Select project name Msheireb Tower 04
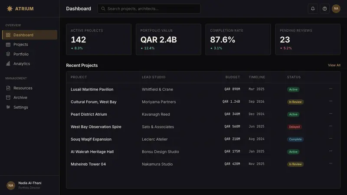Image resolution: width=347 pixels, height=195 pixels. (88, 164)
